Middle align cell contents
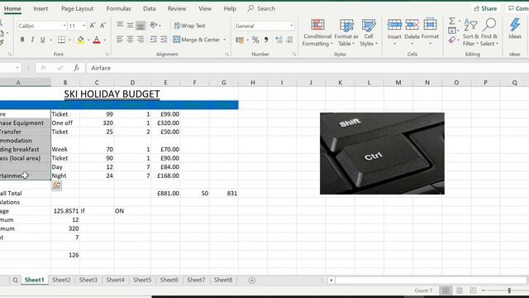This screenshot has width=529, height=298. (131, 26)
